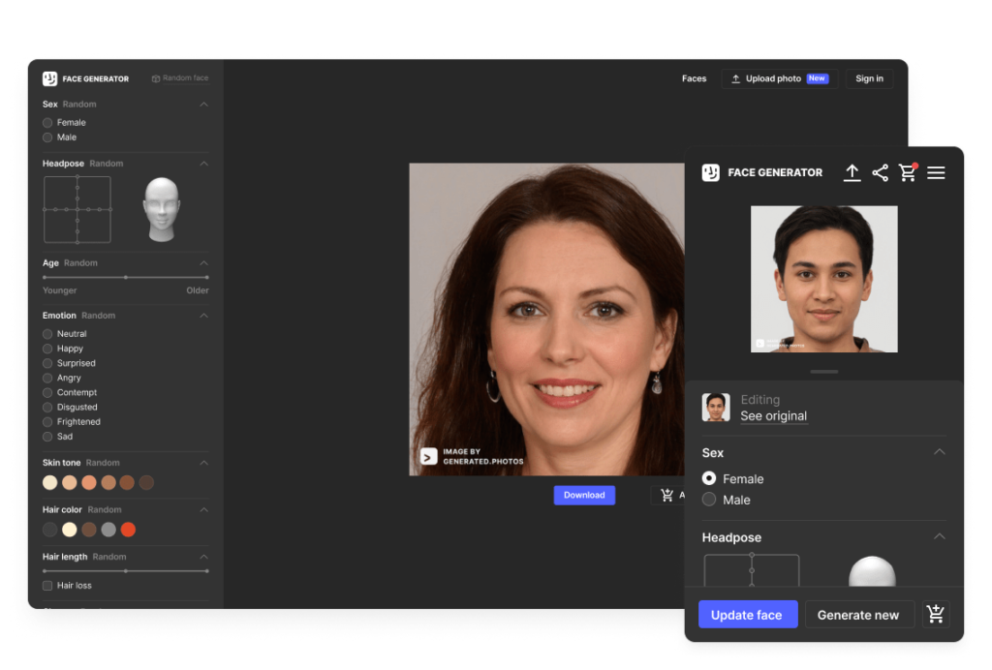Click the blue Update face button
This screenshot has height=670, width=992.
747,614
